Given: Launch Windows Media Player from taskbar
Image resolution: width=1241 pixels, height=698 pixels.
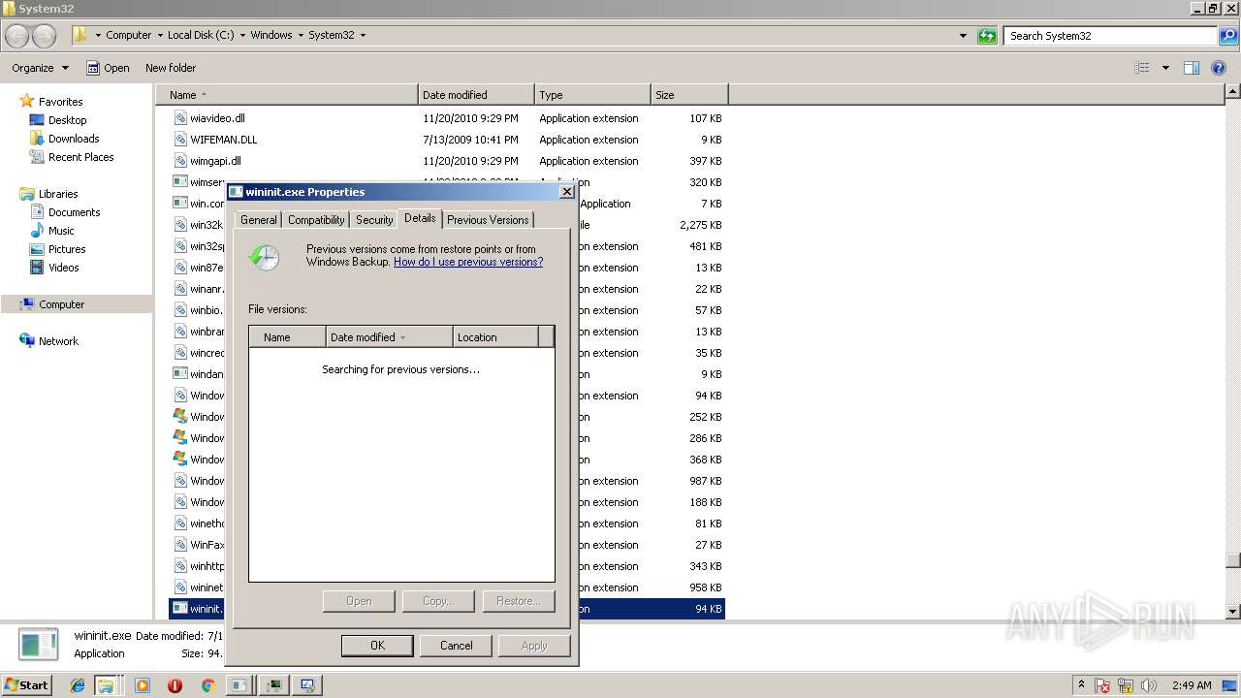Looking at the screenshot, I should [x=143, y=685].
